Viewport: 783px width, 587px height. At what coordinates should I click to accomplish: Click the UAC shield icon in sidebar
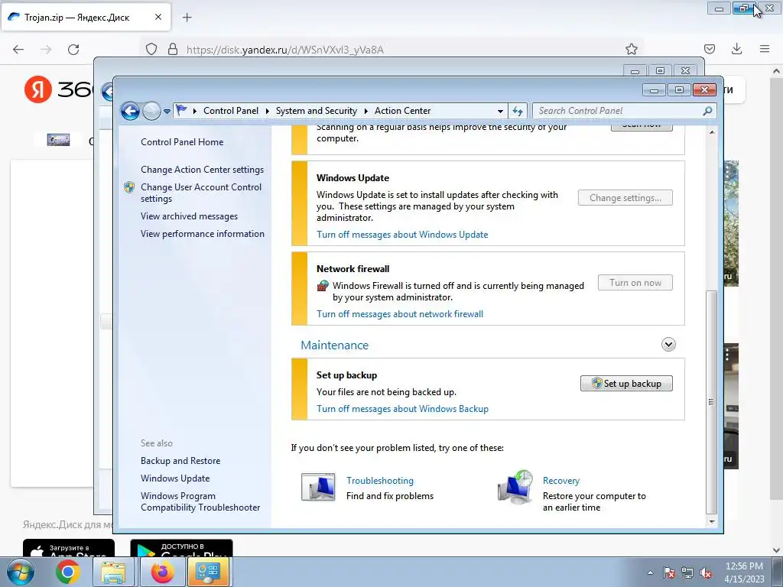click(129, 187)
